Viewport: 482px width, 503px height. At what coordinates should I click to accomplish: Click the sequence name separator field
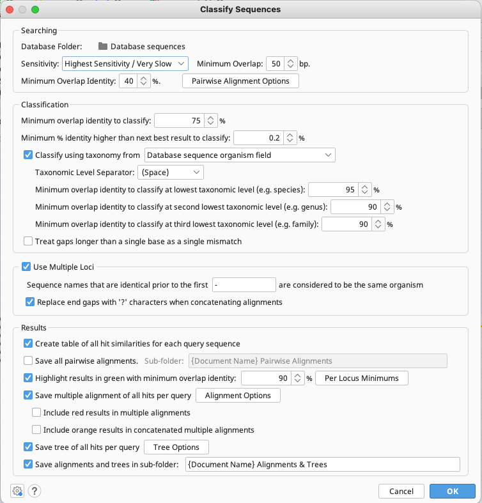244,284
